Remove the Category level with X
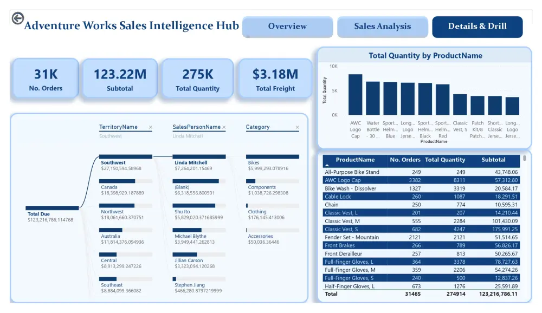This screenshot has height=313, width=542. [x=297, y=127]
